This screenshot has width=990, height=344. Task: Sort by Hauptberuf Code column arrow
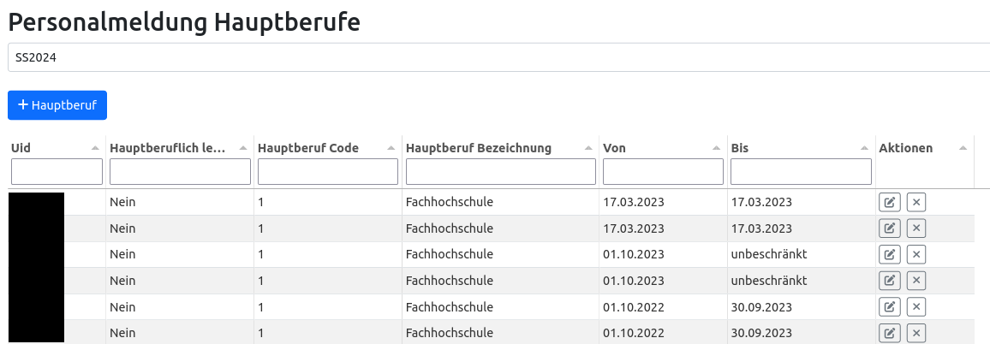point(391,148)
